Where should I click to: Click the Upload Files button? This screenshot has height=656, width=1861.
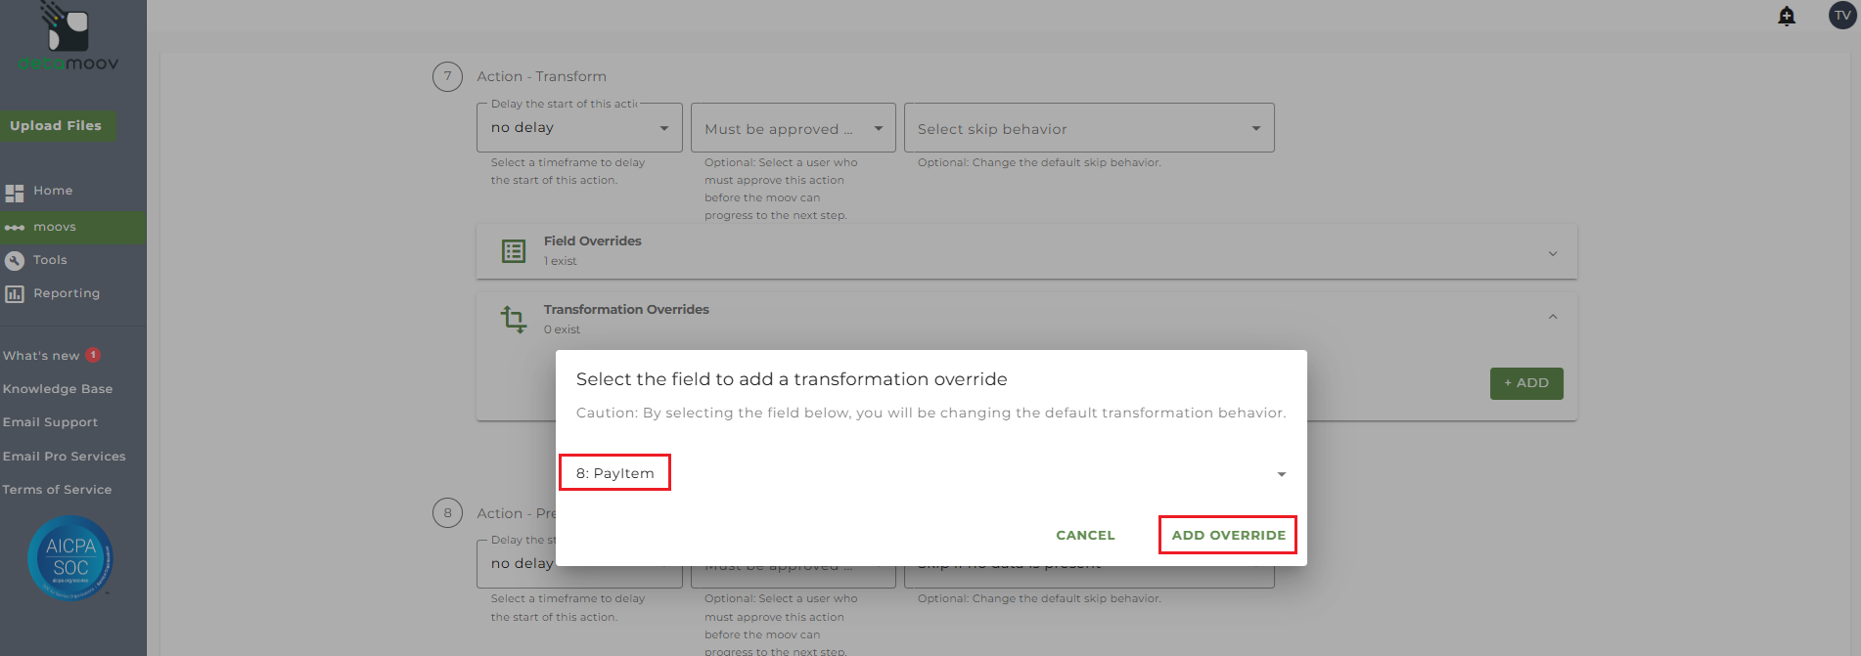(x=56, y=126)
